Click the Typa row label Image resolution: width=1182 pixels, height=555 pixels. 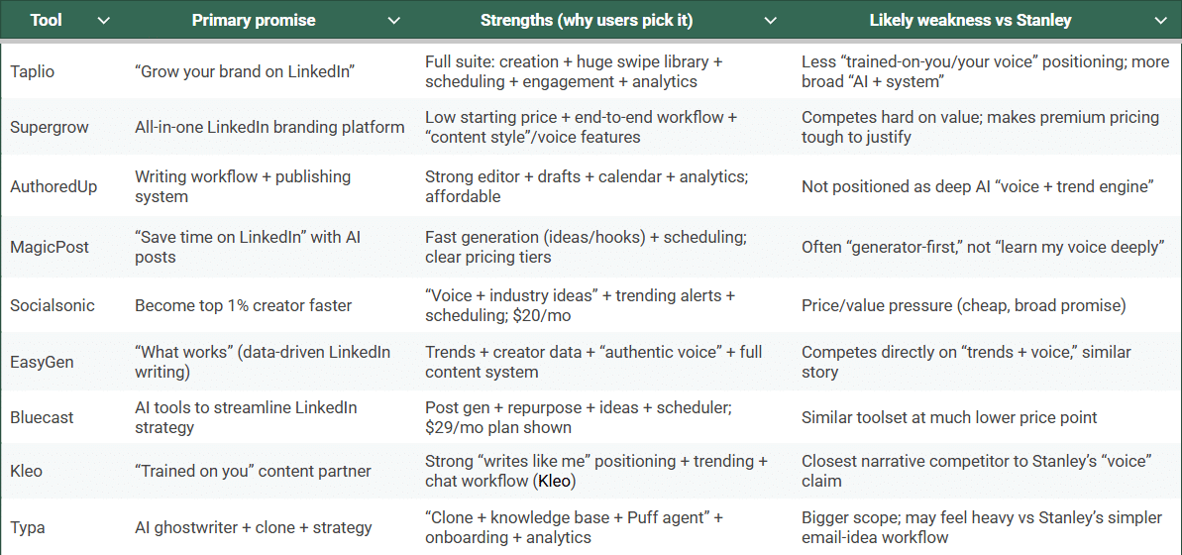[x=27, y=527]
